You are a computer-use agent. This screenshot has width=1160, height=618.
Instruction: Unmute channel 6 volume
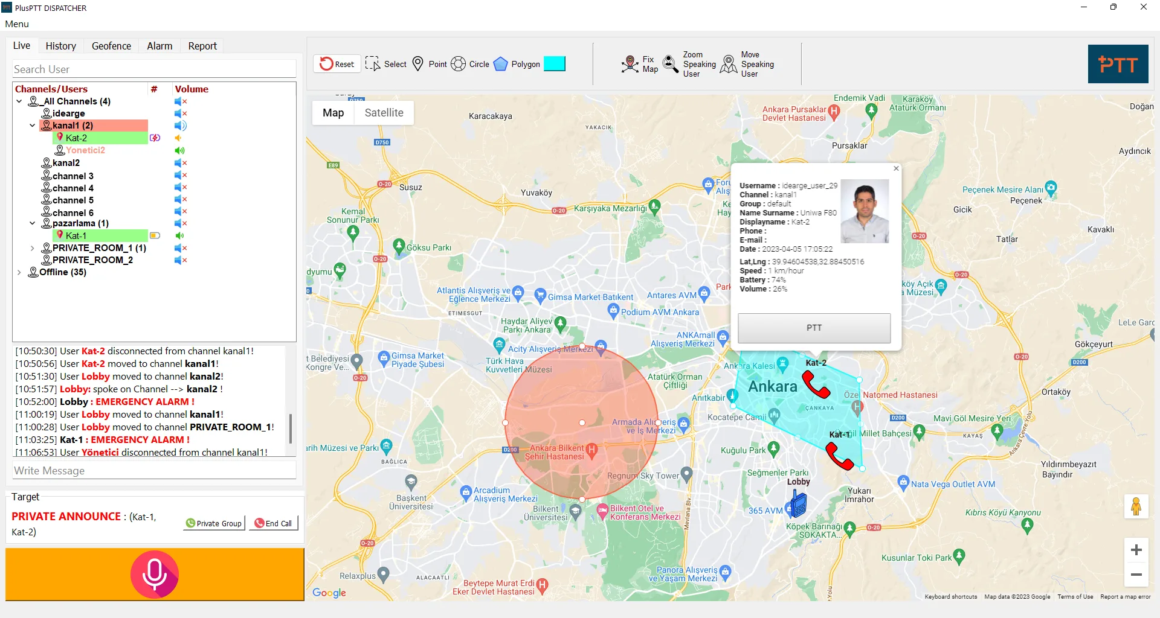181,211
